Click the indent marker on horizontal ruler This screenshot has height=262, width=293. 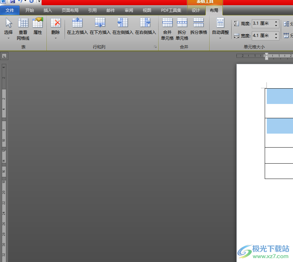[266, 56]
